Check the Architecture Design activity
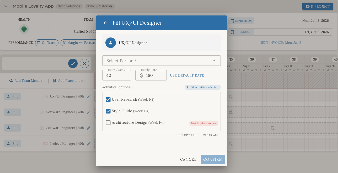 108,123
